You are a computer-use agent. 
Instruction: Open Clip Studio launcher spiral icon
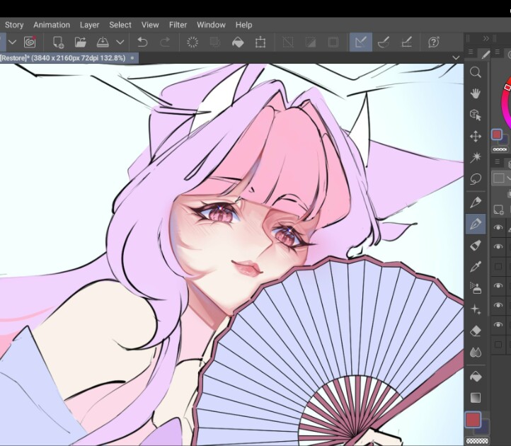click(x=30, y=42)
